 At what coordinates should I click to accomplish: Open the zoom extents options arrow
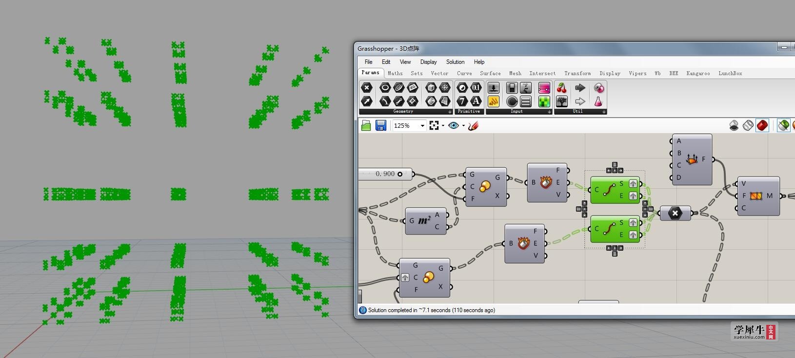pos(443,126)
